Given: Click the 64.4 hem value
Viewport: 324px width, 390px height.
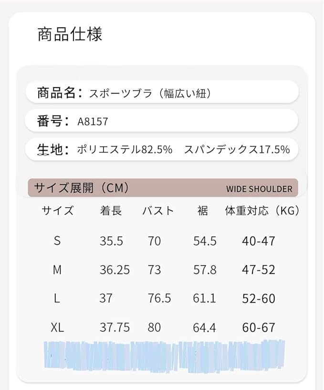Looking at the screenshot, I should click(x=205, y=327).
